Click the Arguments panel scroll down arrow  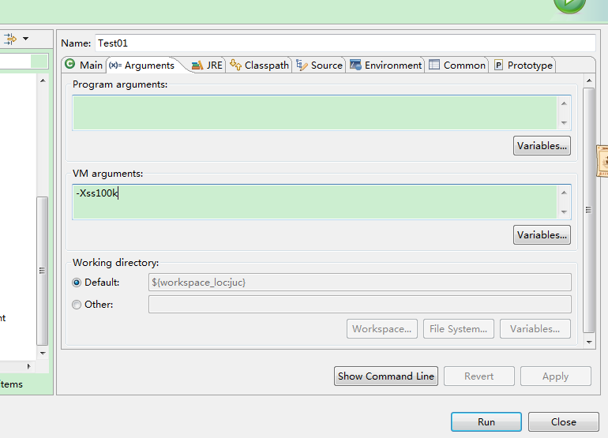(x=589, y=342)
